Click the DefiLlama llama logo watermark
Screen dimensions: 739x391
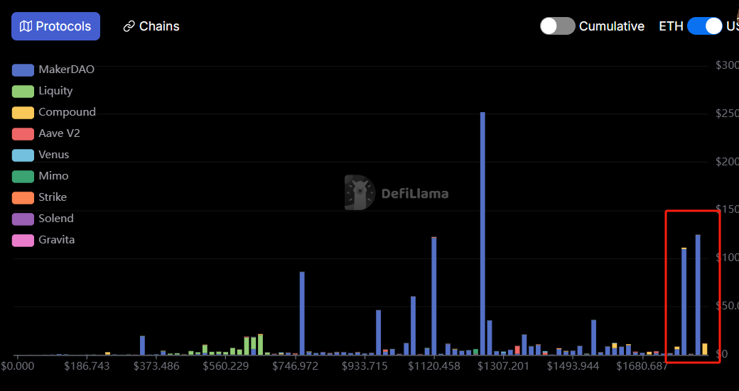(360, 193)
